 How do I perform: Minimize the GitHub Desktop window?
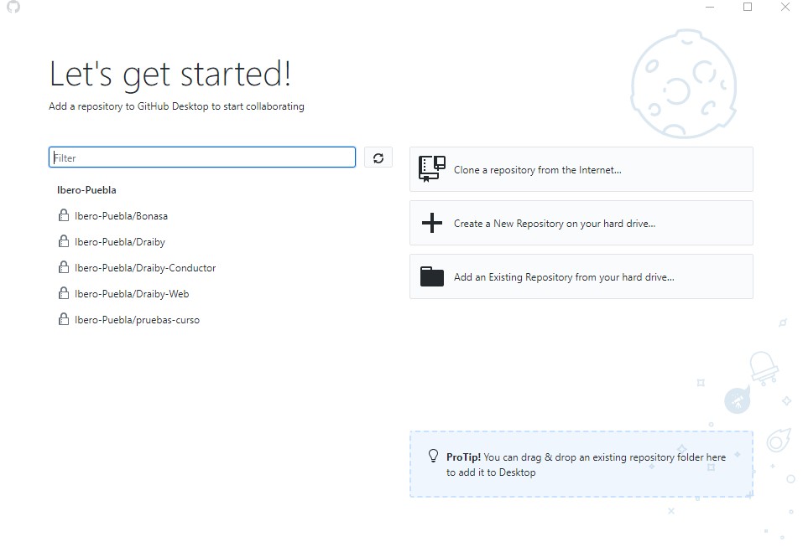click(710, 8)
